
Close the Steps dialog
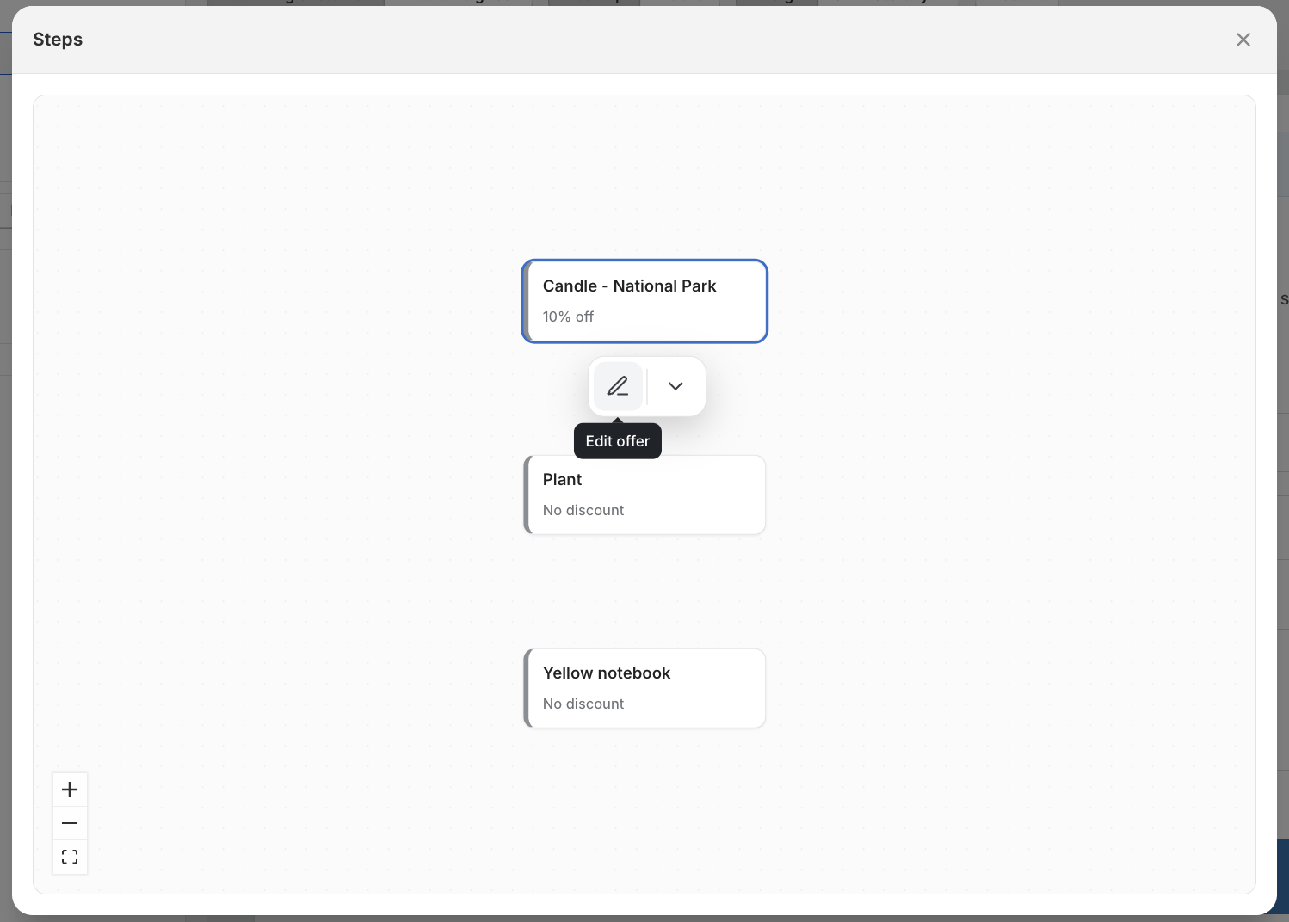[x=1243, y=40]
